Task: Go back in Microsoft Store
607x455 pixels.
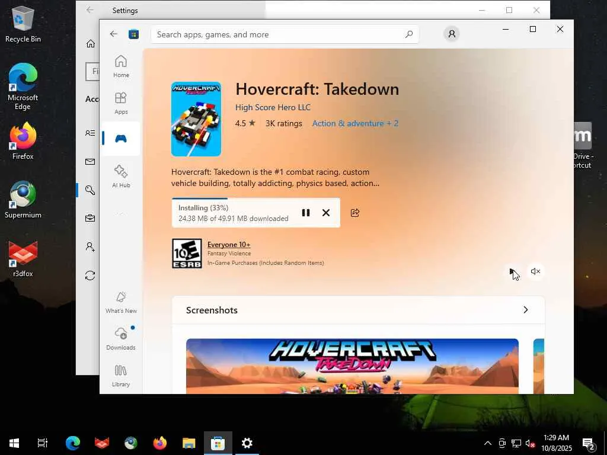Action: tap(113, 34)
